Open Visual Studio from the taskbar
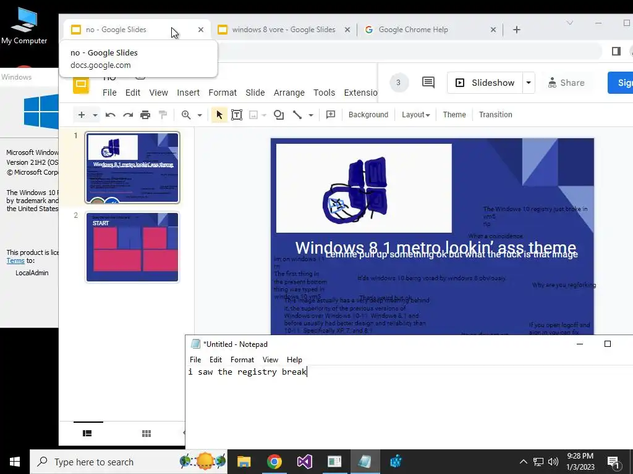The image size is (633, 474). (304, 462)
